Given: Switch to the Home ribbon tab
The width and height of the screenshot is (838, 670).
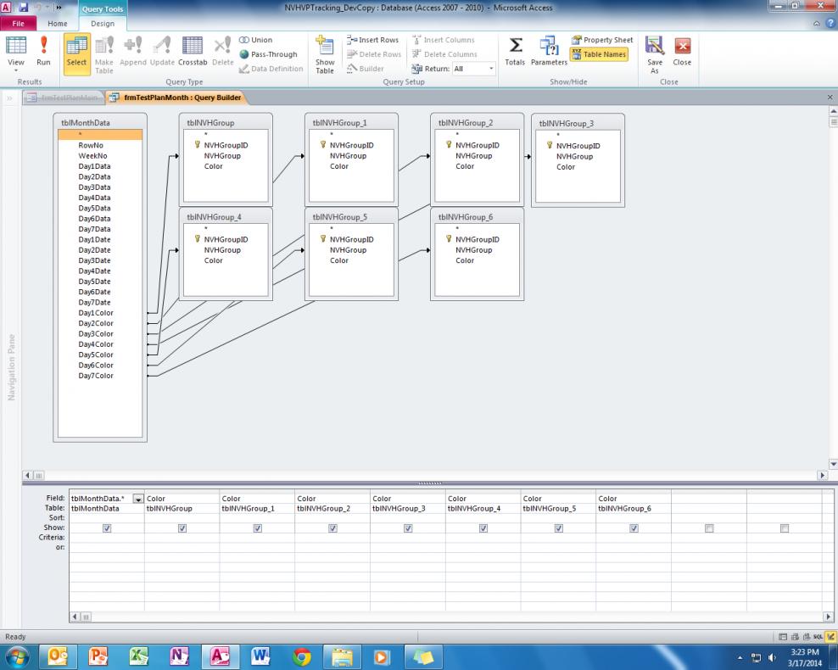Looking at the screenshot, I should 57,24.
